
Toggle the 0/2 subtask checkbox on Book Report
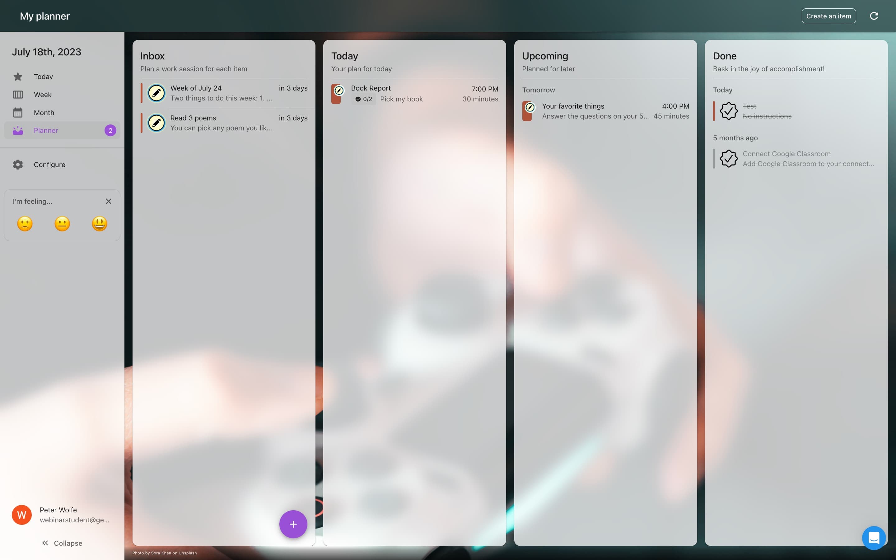(x=357, y=99)
